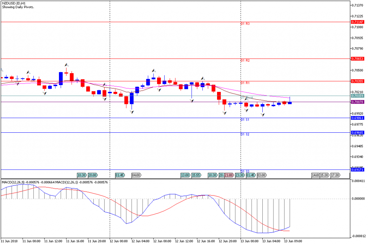Select the 15:55 event time marker
This screenshot has height=245, width=368.
click(x=196, y=175)
